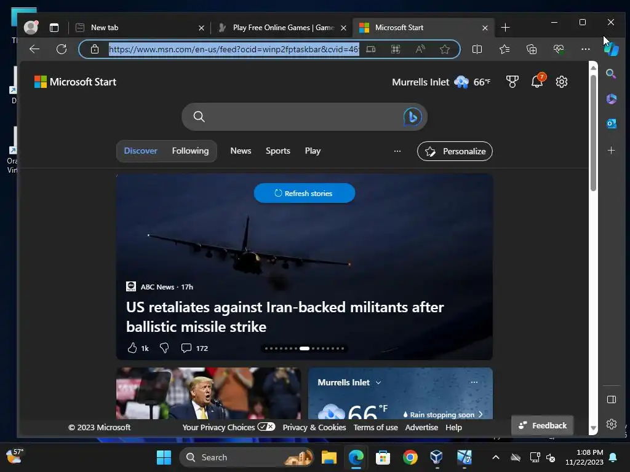The width and height of the screenshot is (630, 472).
Task: Switch to Play Free Online Games tab
Action: (x=281, y=28)
